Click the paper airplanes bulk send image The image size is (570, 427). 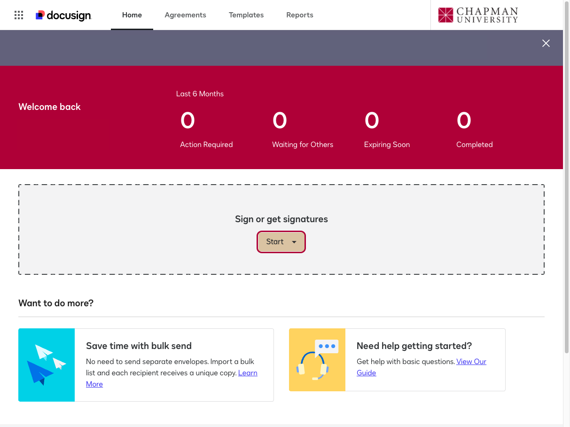point(47,365)
